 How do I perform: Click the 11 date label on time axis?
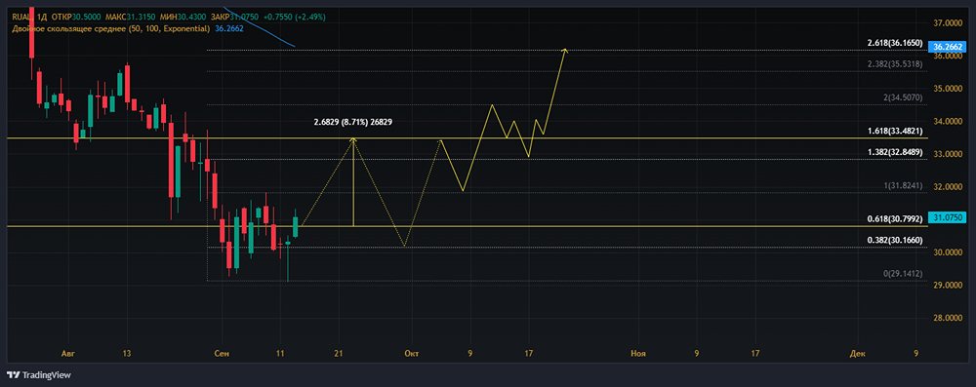click(280, 354)
